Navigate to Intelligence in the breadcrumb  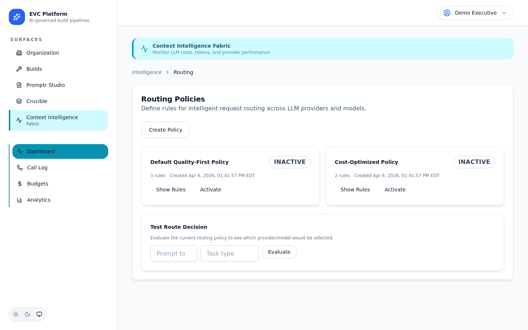(x=147, y=72)
